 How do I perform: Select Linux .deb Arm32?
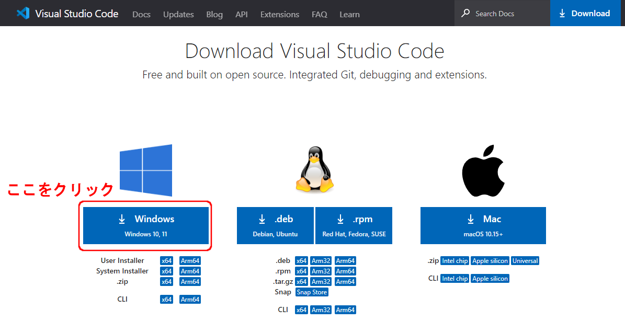click(321, 261)
